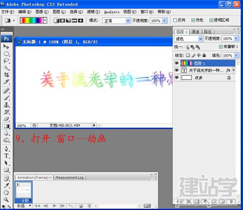Image resolution: width=243 pixels, height=210 pixels.
Task: Select the Eyedropper tool
Action: (x=6, y=186)
